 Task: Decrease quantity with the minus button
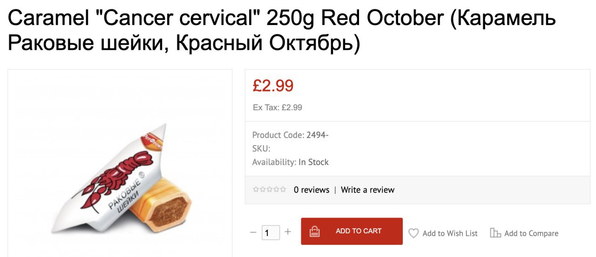point(253,232)
